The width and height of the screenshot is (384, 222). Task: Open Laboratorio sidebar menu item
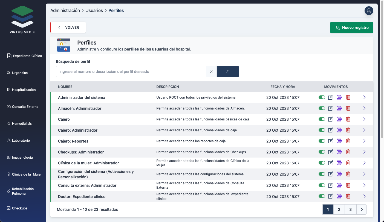click(21, 141)
